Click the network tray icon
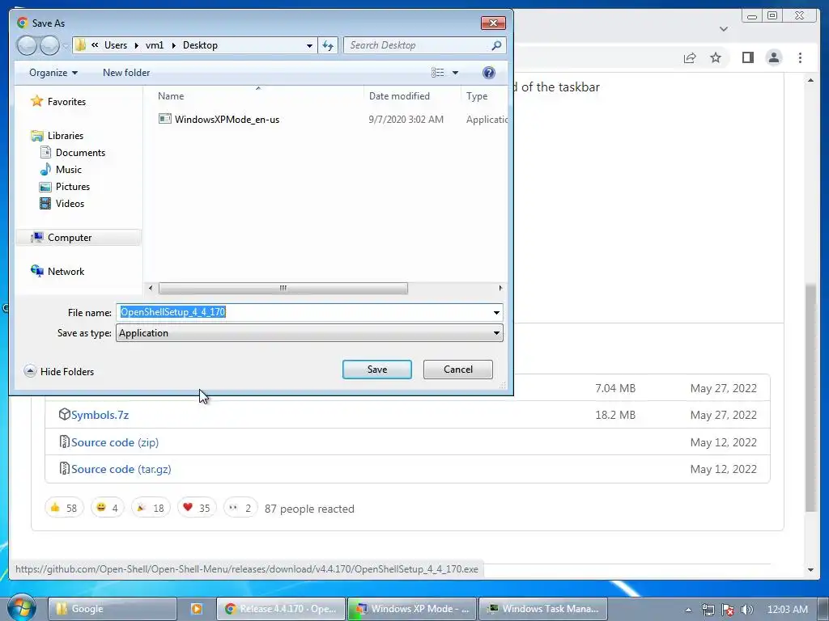 point(708,610)
